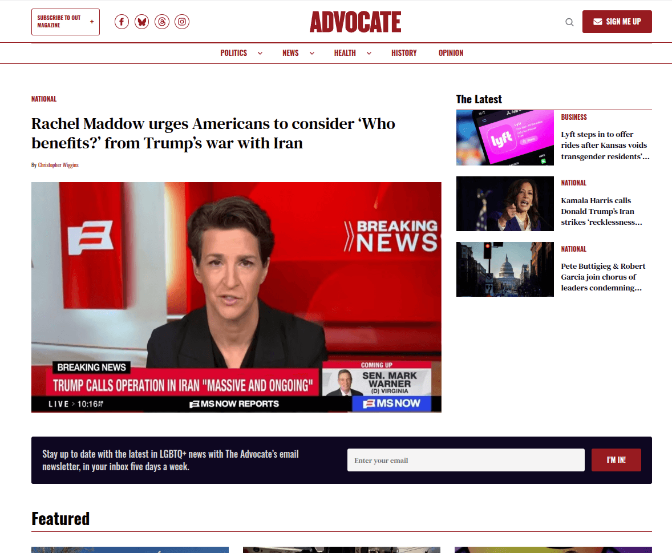Open the search magnifier icon
This screenshot has height=553, width=672.
point(569,22)
